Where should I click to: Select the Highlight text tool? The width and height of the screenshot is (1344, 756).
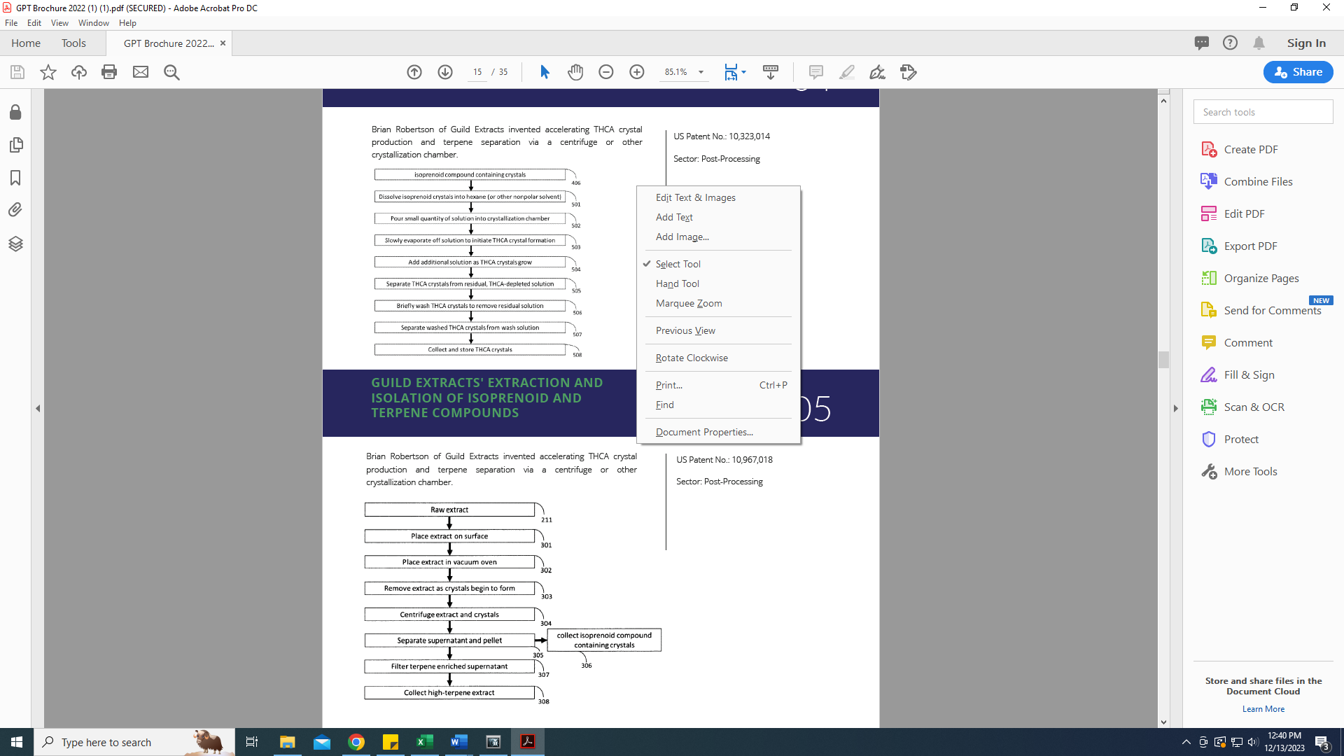click(847, 72)
